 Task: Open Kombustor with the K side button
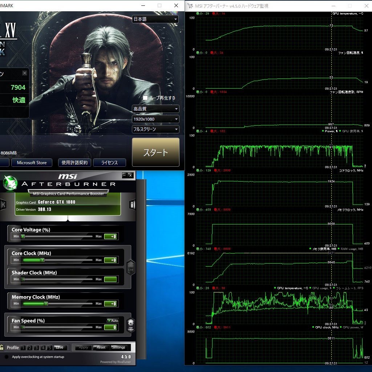(x=3, y=205)
